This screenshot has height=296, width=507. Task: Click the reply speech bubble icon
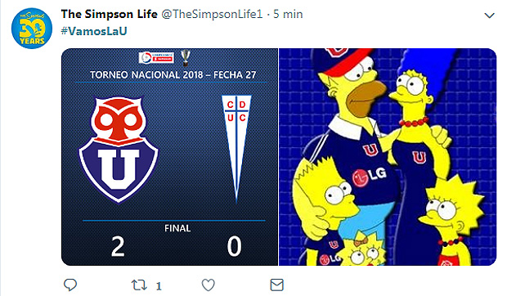click(x=70, y=285)
